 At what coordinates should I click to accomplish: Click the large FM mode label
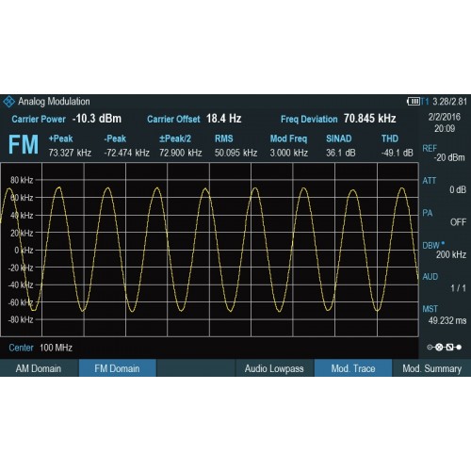point(24,145)
